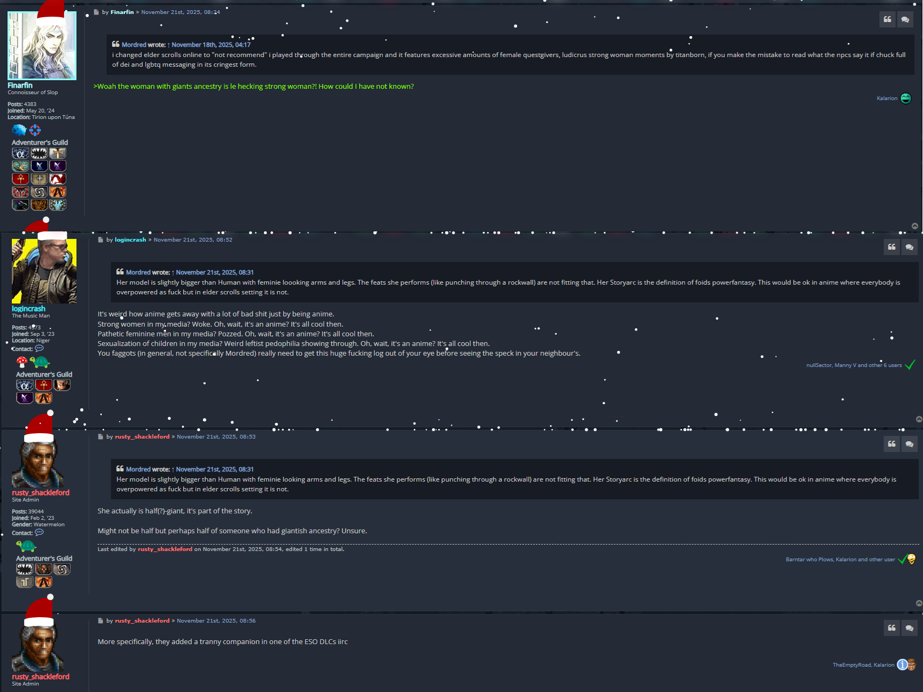Open logincrash's avatar image
This screenshot has height=692, width=923.
tap(44, 271)
